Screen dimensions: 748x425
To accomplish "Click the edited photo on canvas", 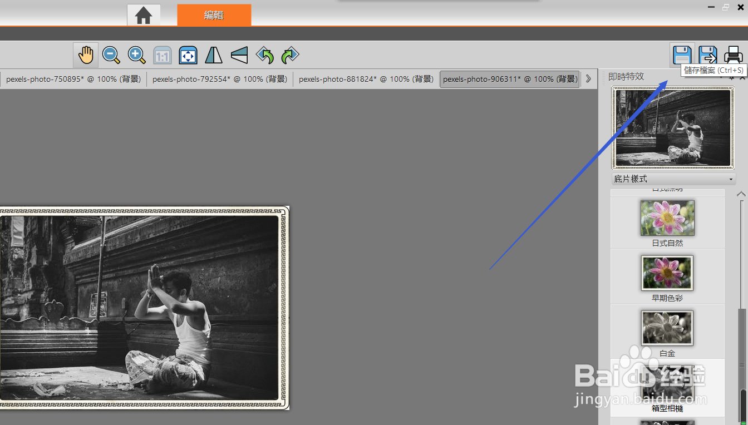I will pyautogui.click(x=144, y=308).
